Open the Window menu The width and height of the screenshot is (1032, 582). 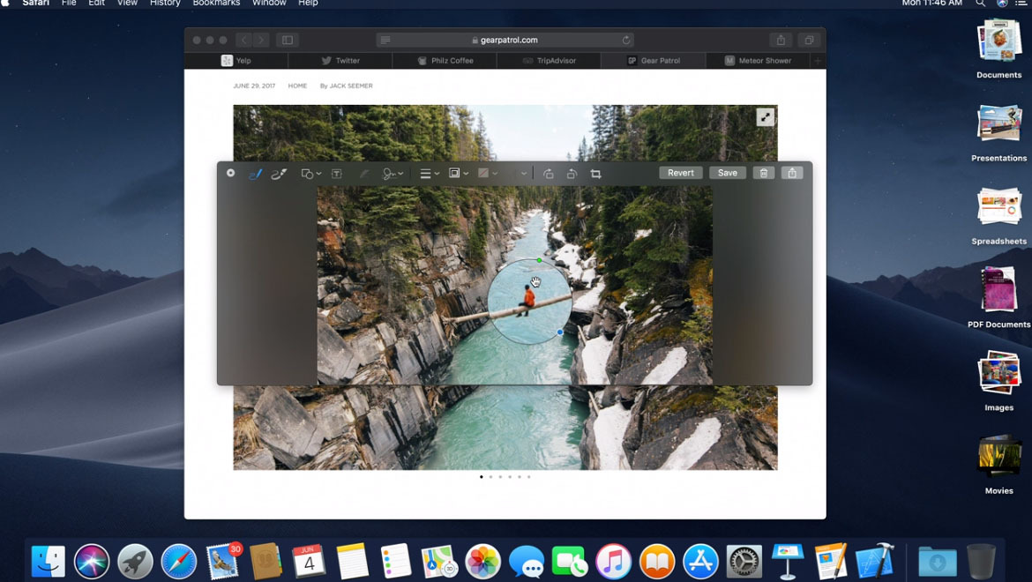click(269, 3)
